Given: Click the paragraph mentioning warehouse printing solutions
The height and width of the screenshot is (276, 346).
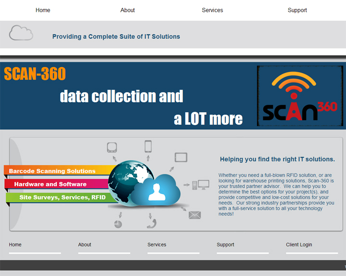Looking at the screenshot, I should click(276, 195).
